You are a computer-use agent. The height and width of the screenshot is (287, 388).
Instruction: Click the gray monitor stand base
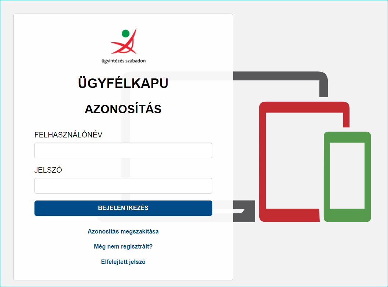[x=244, y=211]
